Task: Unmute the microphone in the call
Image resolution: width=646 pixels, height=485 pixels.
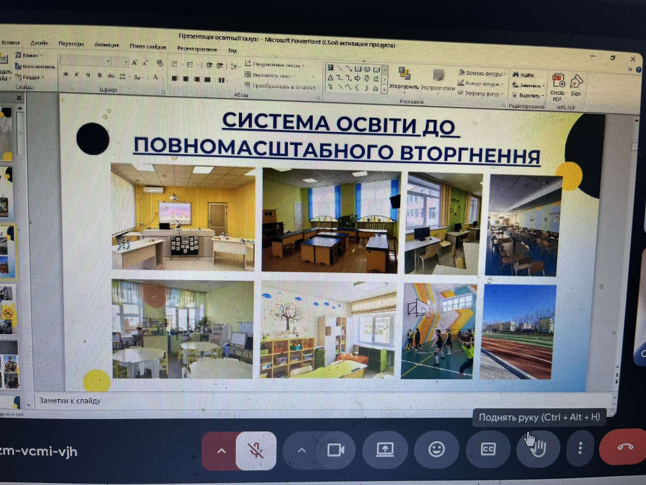Action: [256, 450]
